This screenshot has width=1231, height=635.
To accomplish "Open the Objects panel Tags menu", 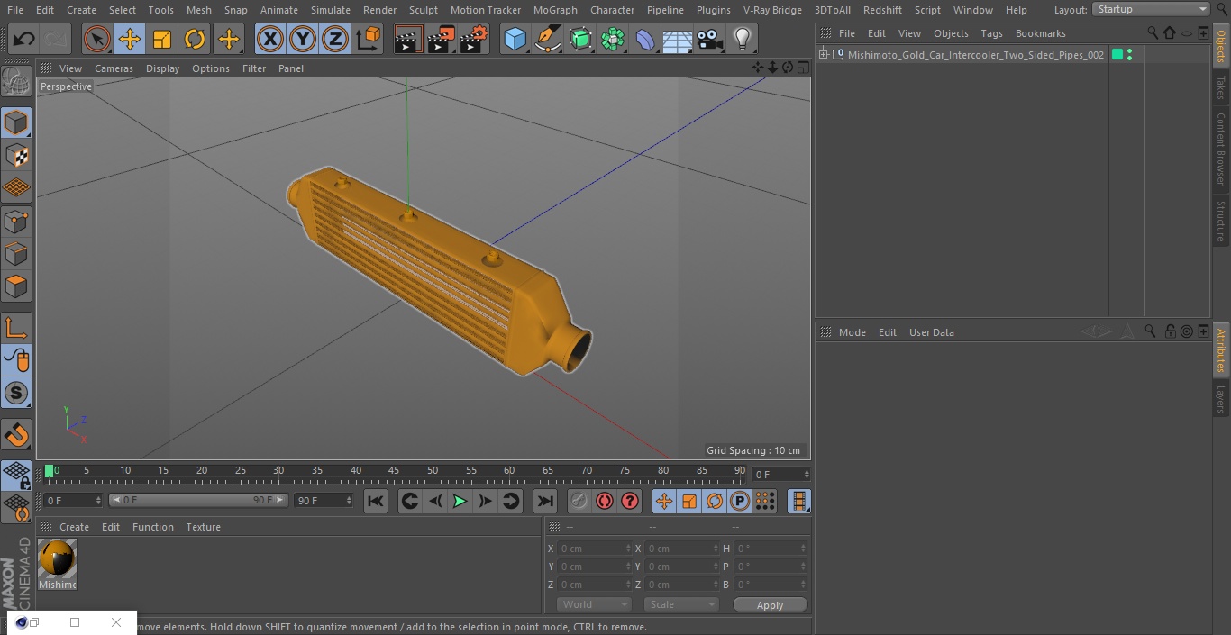I will 991,33.
